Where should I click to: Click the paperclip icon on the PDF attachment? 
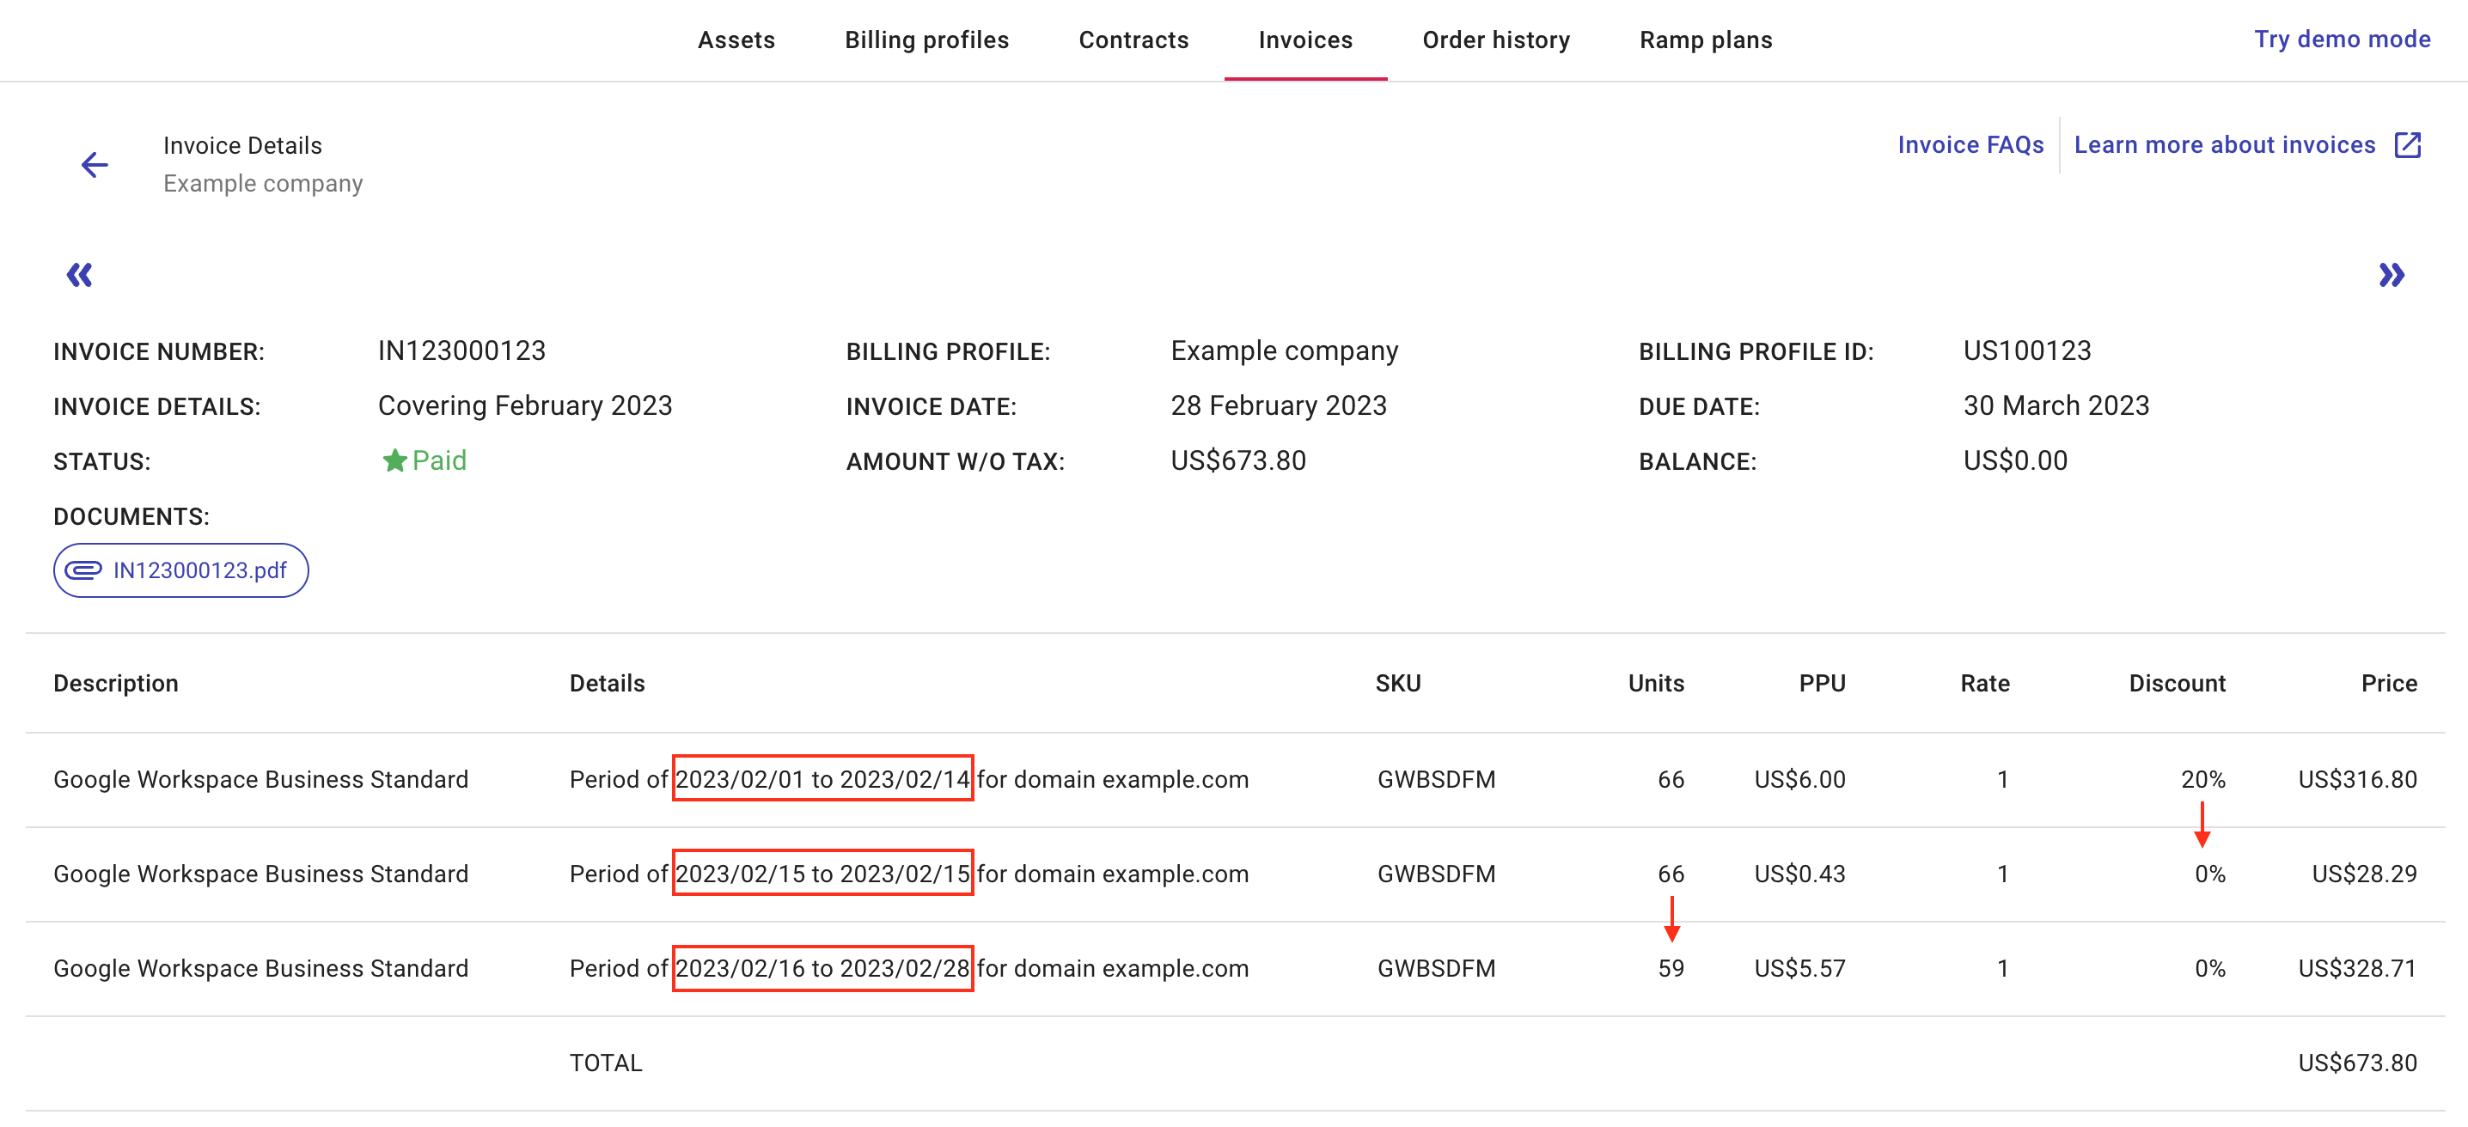pyautogui.click(x=86, y=570)
